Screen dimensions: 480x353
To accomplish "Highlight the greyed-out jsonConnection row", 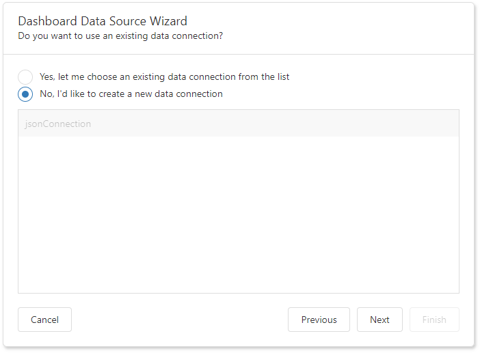I will coord(238,124).
